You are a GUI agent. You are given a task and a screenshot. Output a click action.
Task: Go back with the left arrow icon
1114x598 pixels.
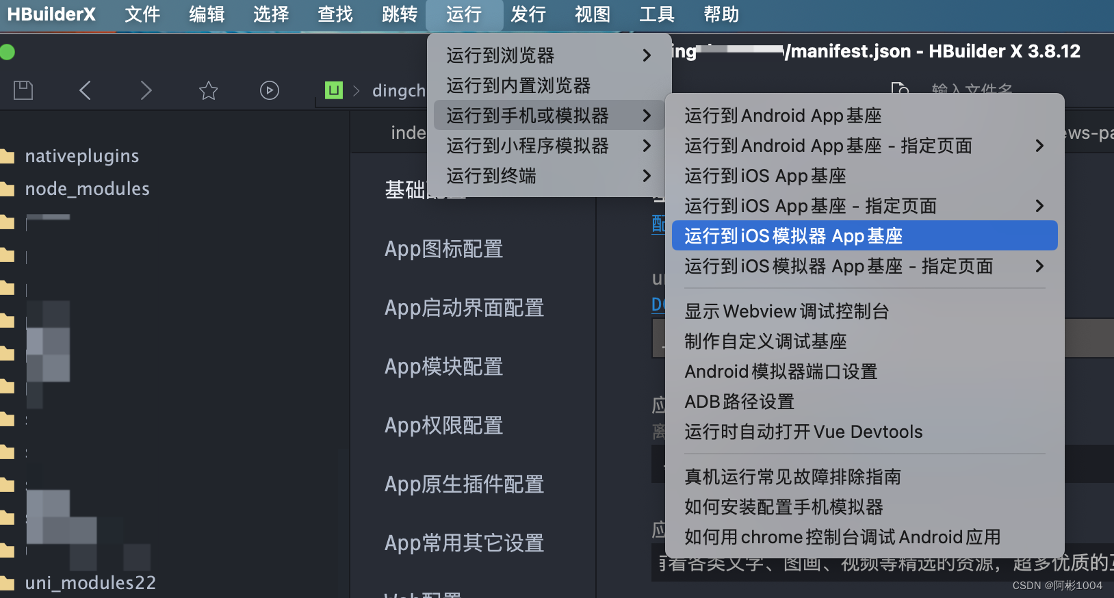pos(85,90)
